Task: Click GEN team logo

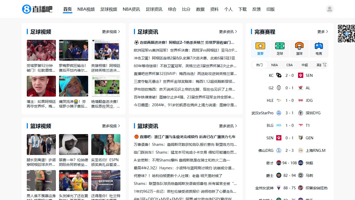Action: tap(301, 138)
